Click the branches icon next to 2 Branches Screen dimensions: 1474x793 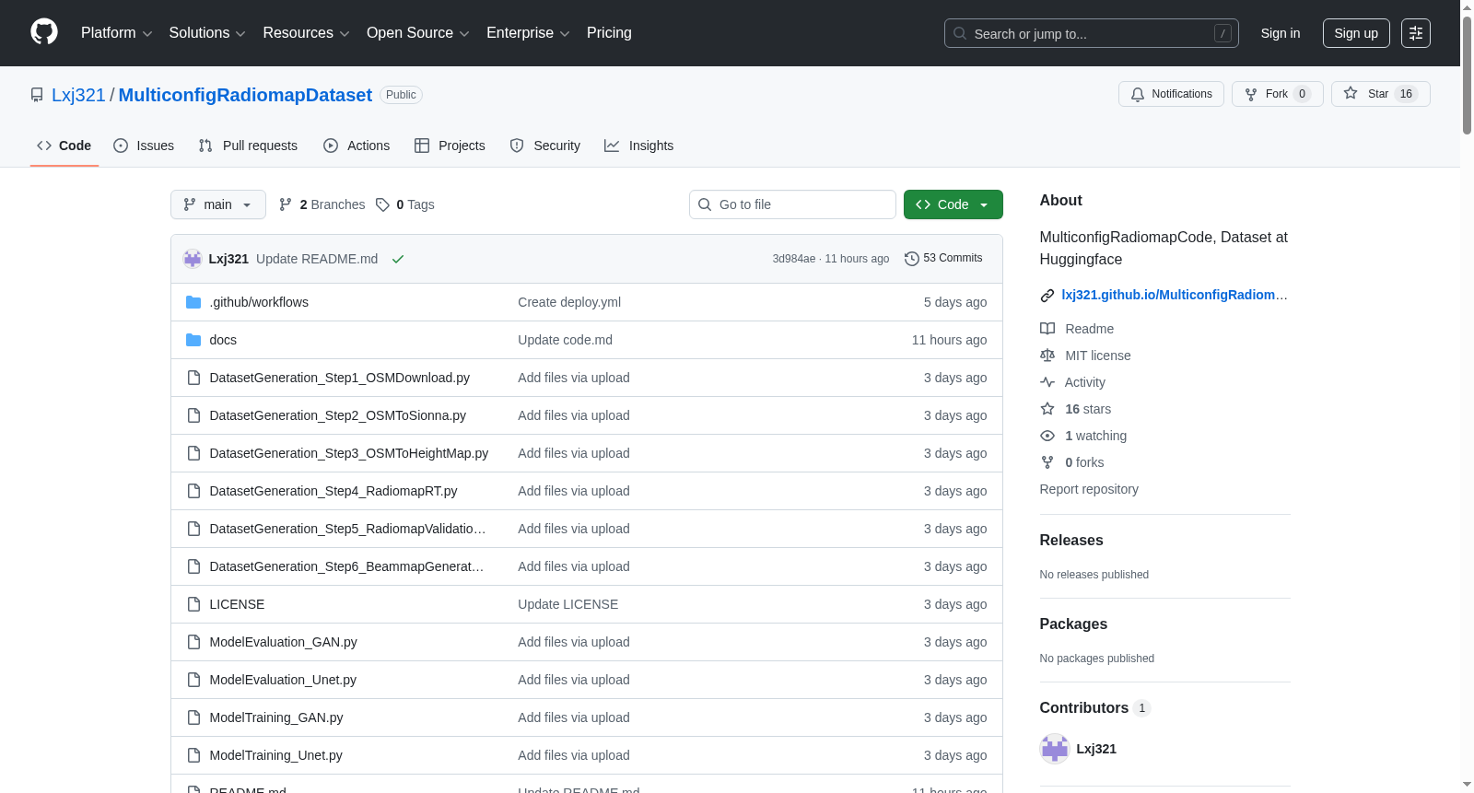[x=286, y=204]
